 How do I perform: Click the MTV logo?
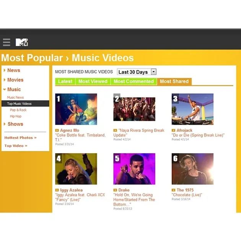[x=22, y=42]
